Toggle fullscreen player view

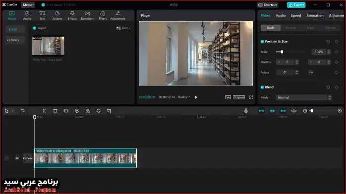pos(251,97)
